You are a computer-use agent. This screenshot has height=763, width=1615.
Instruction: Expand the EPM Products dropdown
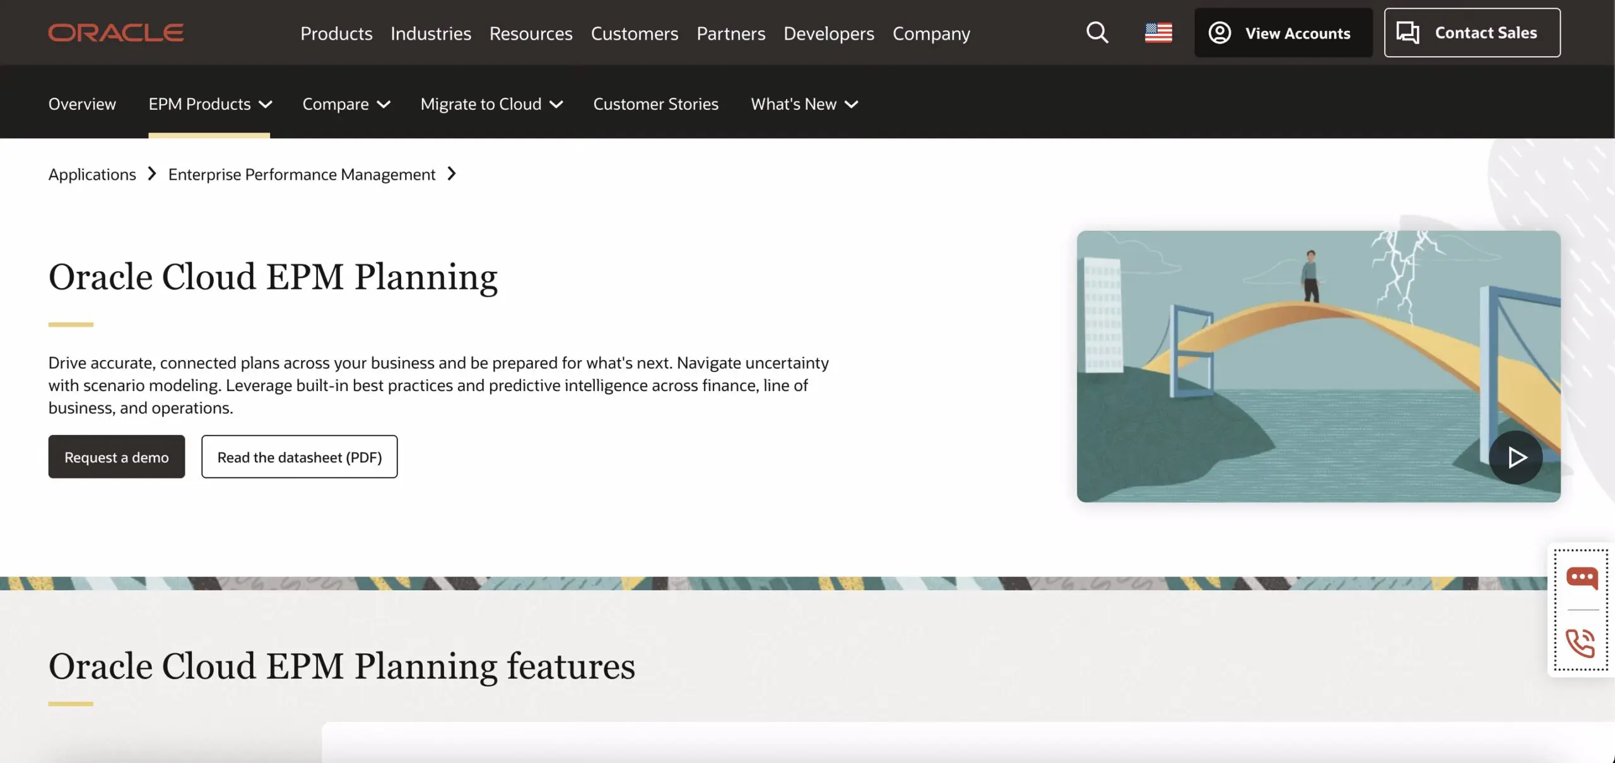(209, 104)
